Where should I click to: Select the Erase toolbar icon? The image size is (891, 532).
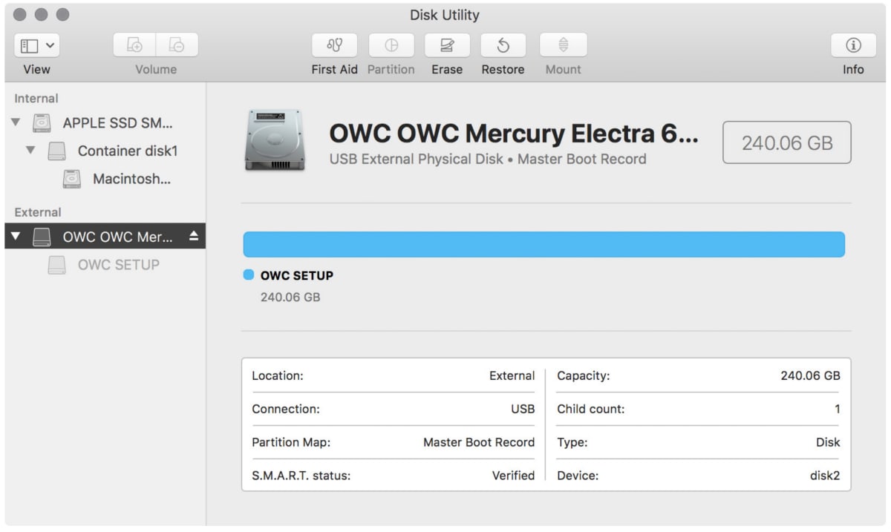[x=447, y=45]
